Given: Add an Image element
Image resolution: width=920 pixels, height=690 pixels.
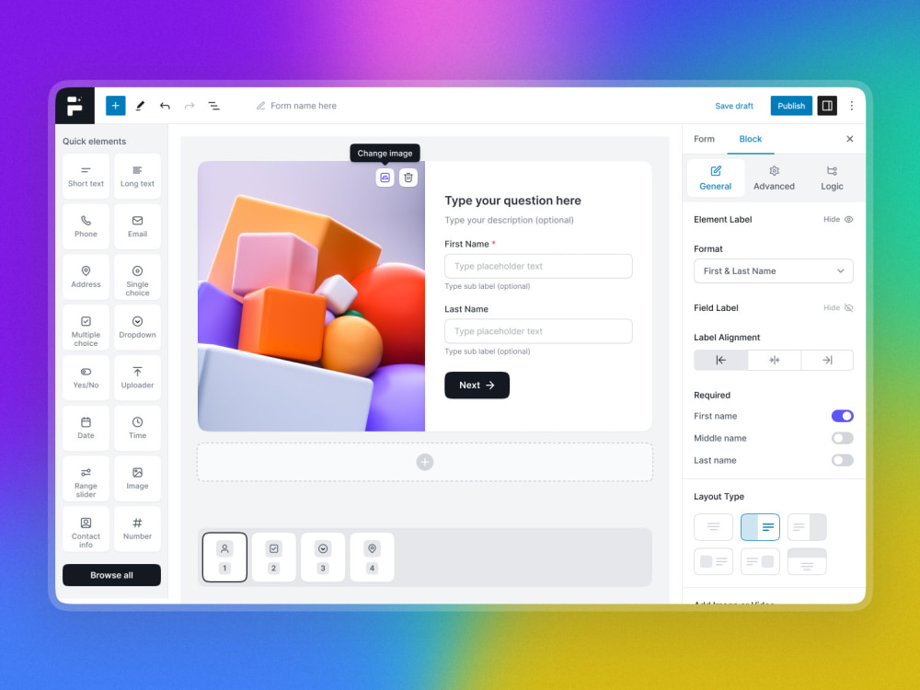Looking at the screenshot, I should 137,478.
